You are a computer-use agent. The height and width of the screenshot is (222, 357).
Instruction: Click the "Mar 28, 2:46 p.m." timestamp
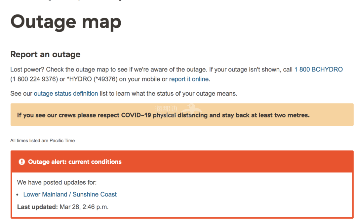click(x=84, y=207)
